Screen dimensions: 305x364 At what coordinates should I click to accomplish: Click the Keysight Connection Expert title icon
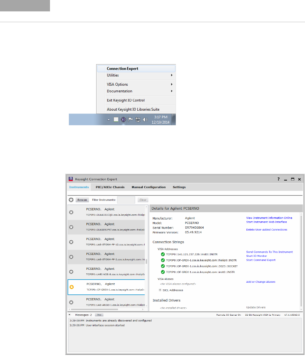pyautogui.click(x=71, y=179)
